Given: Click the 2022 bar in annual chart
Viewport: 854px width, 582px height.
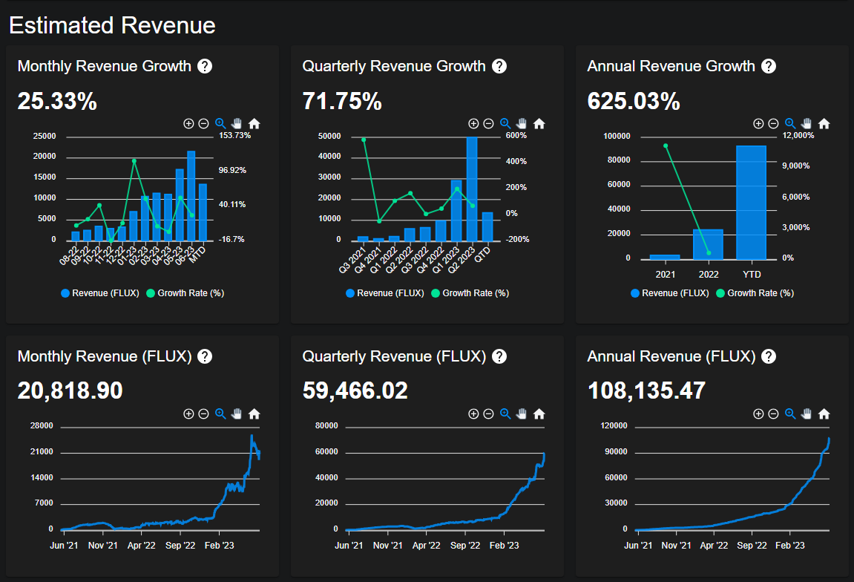Looking at the screenshot, I should click(x=708, y=245).
